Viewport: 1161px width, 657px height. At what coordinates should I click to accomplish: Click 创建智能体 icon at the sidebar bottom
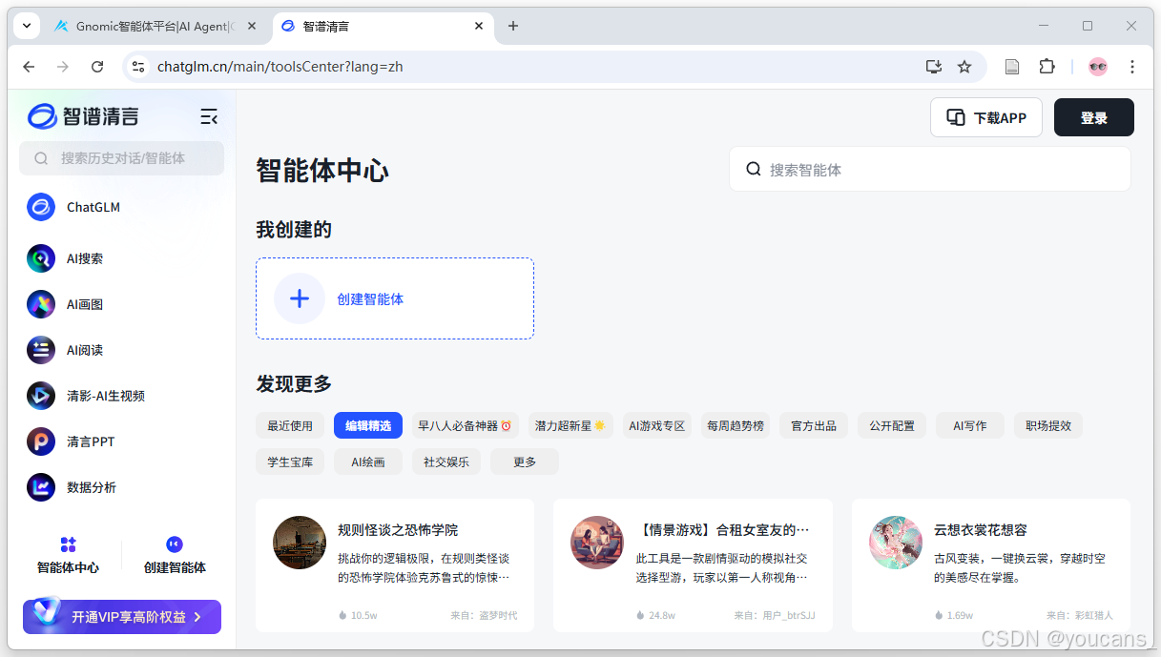click(x=175, y=544)
